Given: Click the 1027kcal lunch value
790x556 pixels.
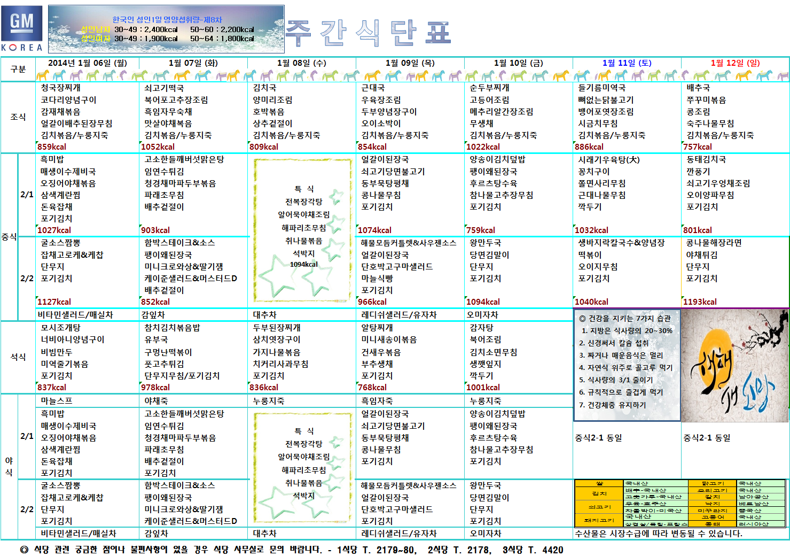Looking at the screenshot, I should click(54, 230).
